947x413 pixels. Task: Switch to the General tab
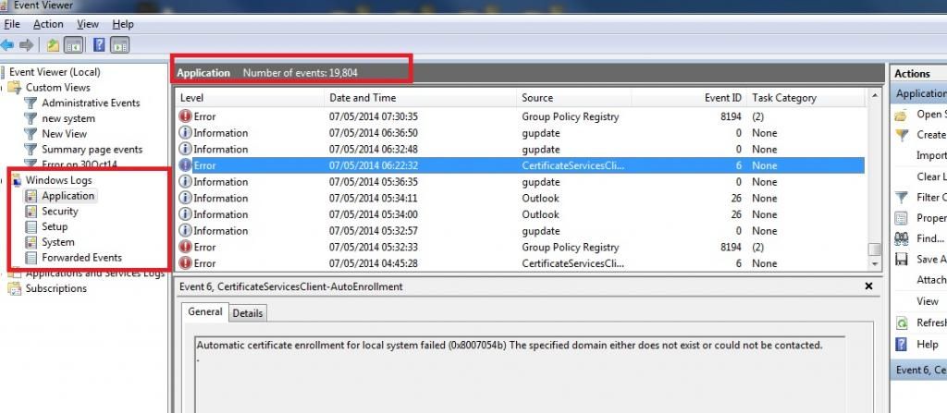[x=205, y=312]
